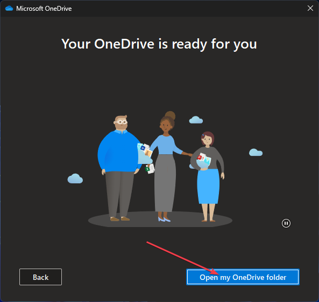Click the "Microsoft OneDrive" title text

(x=44, y=9)
